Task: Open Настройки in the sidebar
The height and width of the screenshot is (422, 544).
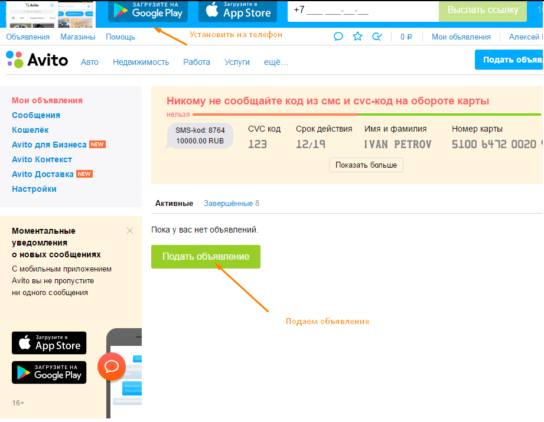Action: 34,189
